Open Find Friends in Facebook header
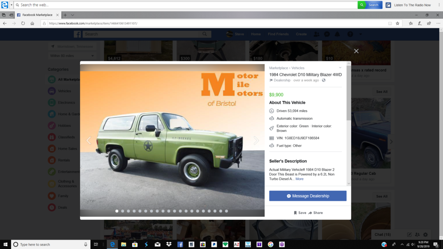The width and height of the screenshot is (443, 249). 278,34
